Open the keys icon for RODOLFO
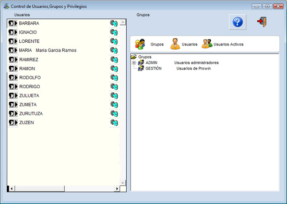 pyautogui.click(x=114, y=78)
